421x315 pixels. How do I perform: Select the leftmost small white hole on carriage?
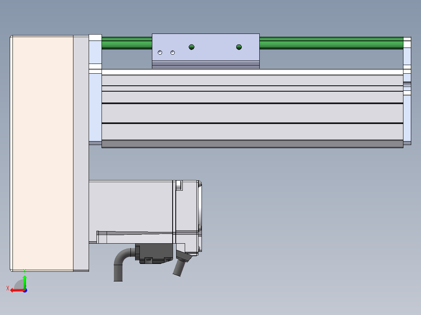160,52
